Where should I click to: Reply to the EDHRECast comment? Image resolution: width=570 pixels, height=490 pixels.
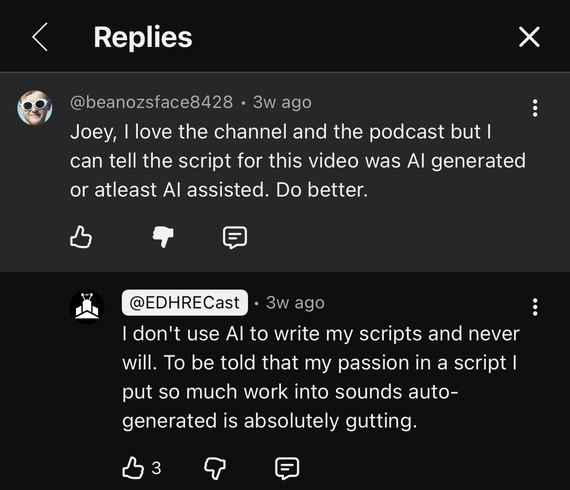pyautogui.click(x=287, y=468)
